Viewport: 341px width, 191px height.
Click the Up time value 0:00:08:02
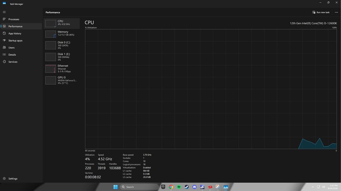pos(93,177)
